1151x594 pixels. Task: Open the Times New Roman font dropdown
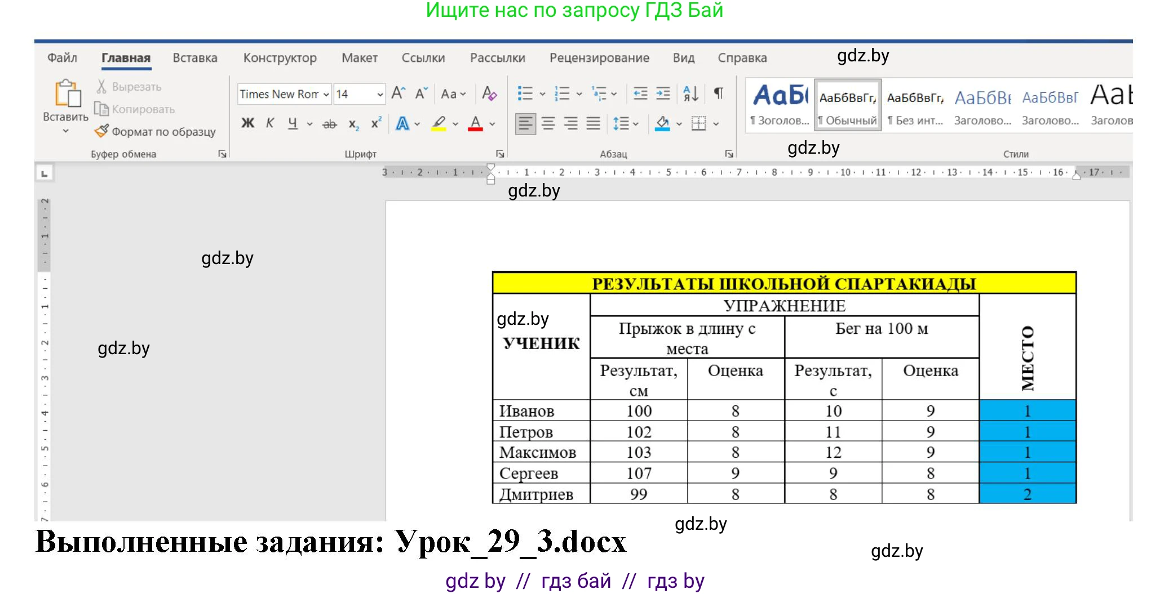[x=326, y=94]
